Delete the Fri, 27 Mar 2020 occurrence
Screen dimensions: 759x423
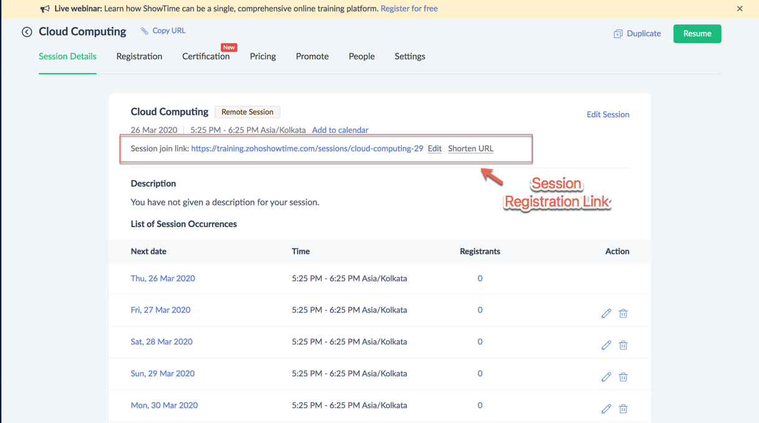click(x=623, y=313)
